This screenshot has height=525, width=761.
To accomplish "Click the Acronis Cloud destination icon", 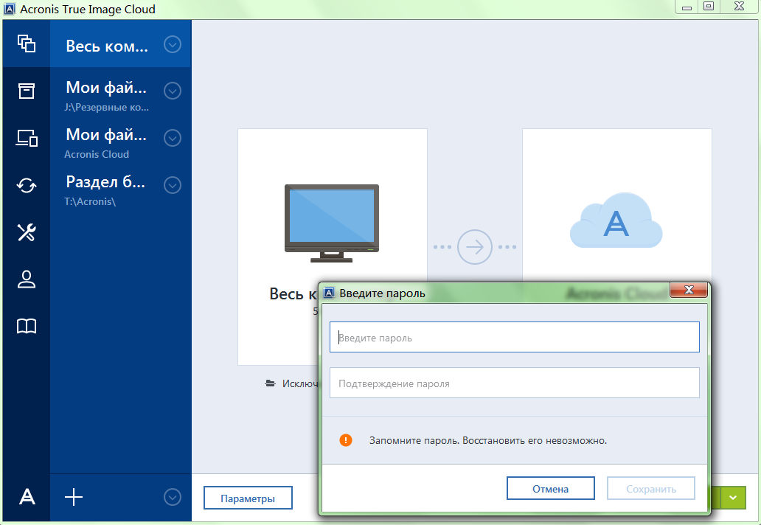I will (x=616, y=220).
